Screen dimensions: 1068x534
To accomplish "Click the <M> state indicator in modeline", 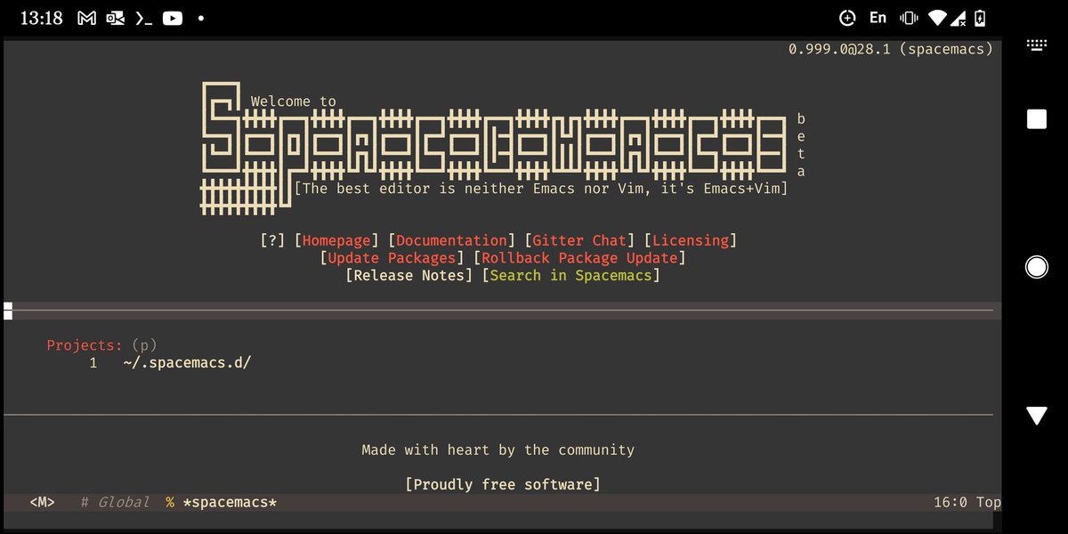I will pos(42,503).
